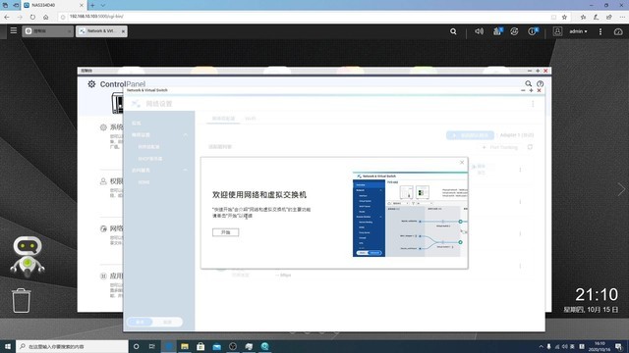Image resolution: width=629 pixels, height=353 pixels.
Task: Open File Explorer from taskbar
Action: pyautogui.click(x=185, y=346)
